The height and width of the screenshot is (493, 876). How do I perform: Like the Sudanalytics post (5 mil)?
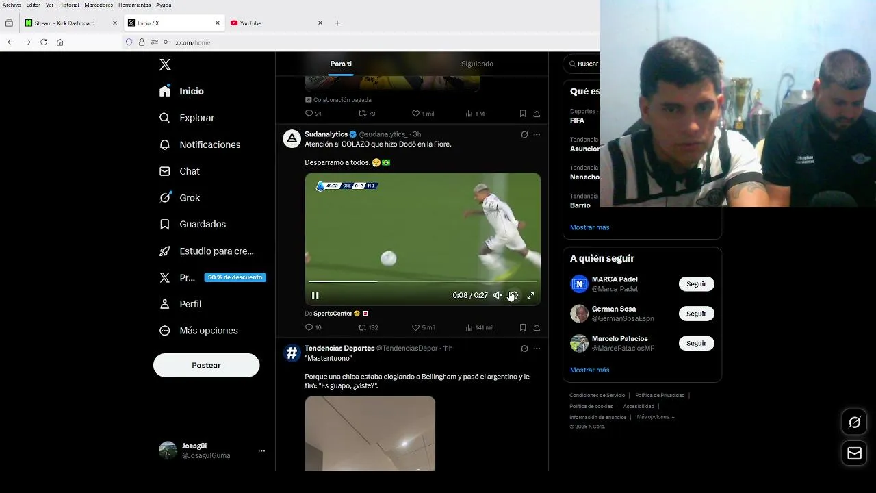[423, 327]
